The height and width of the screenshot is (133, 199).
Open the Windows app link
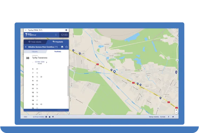click(53, 117)
